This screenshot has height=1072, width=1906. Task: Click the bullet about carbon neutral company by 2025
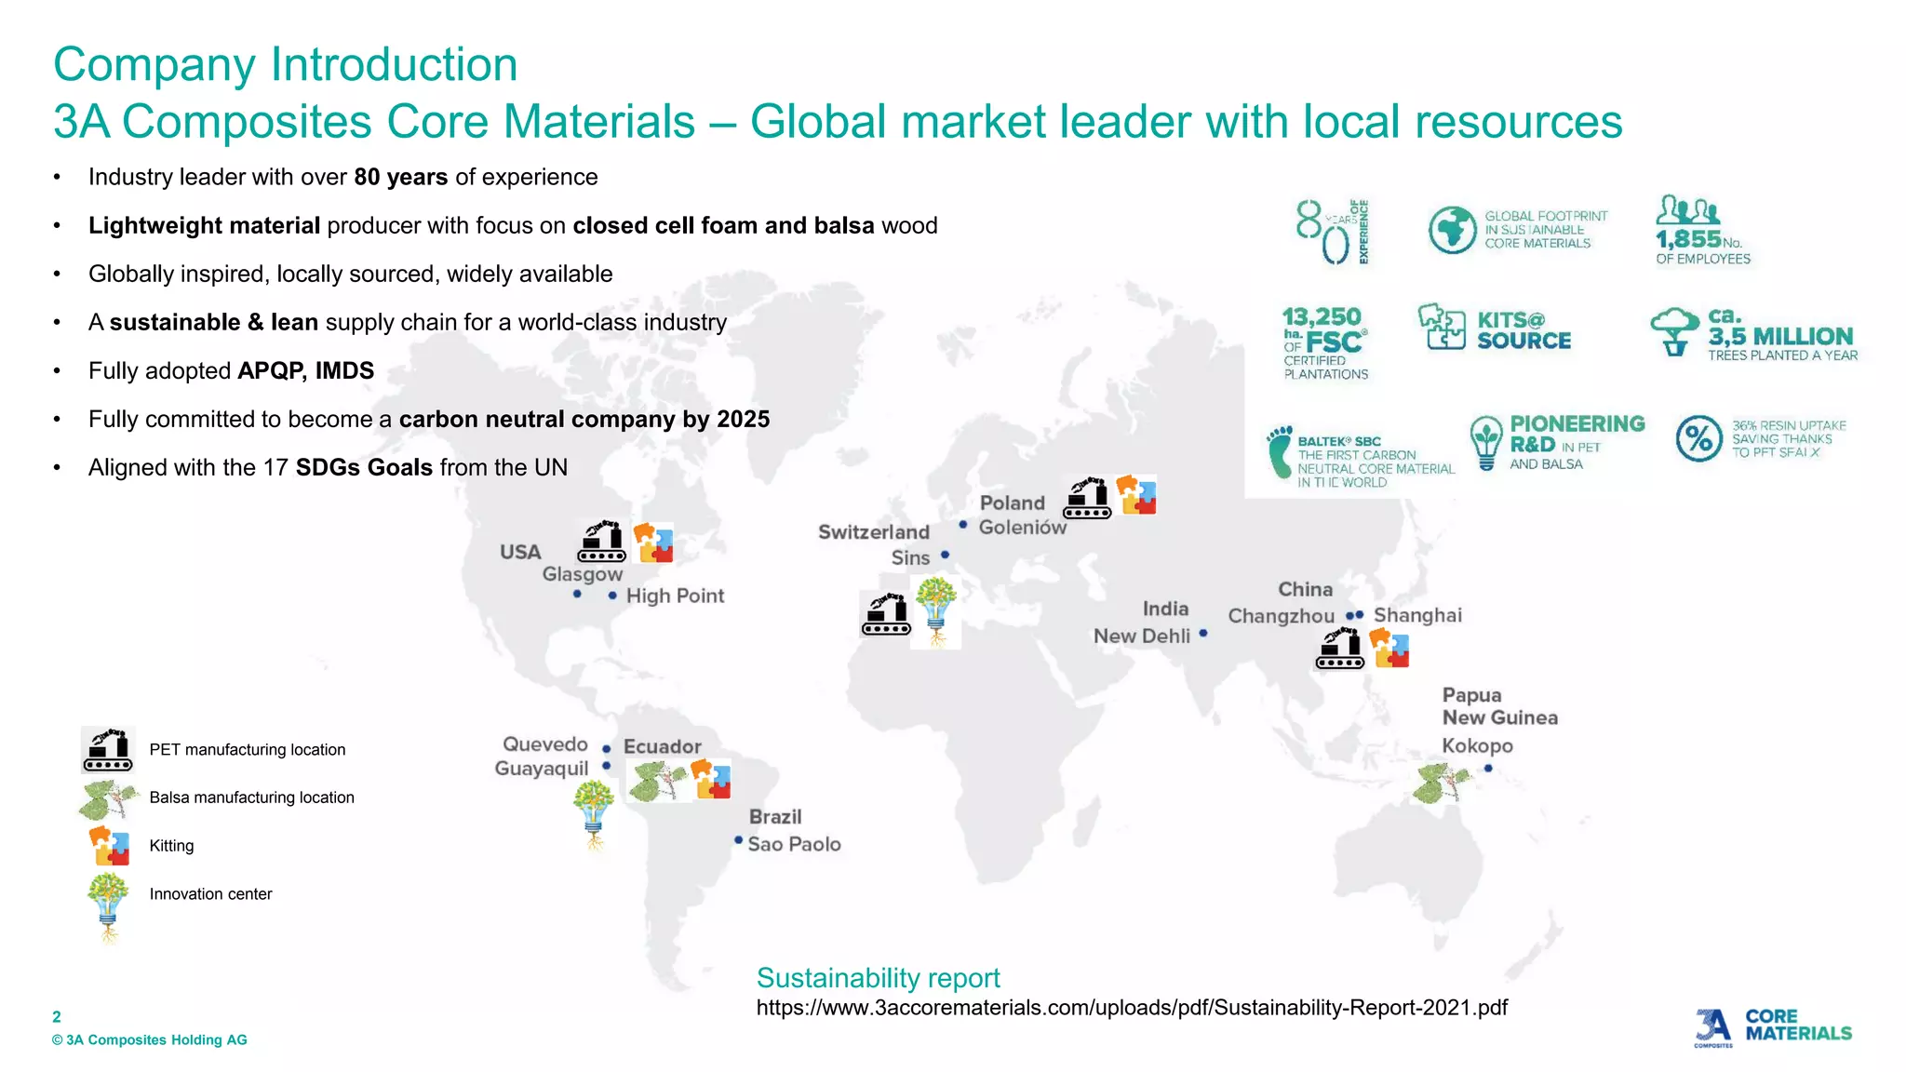coord(429,419)
